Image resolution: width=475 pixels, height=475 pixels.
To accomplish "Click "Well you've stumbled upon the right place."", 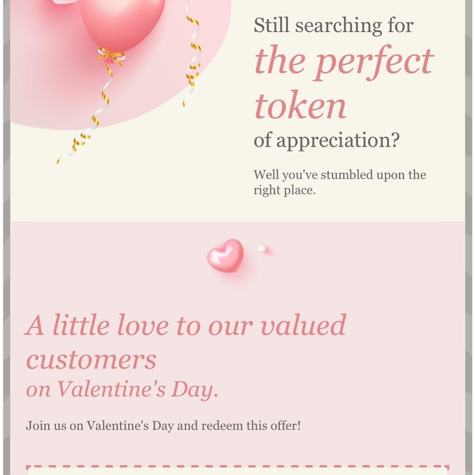I will (x=339, y=182).
